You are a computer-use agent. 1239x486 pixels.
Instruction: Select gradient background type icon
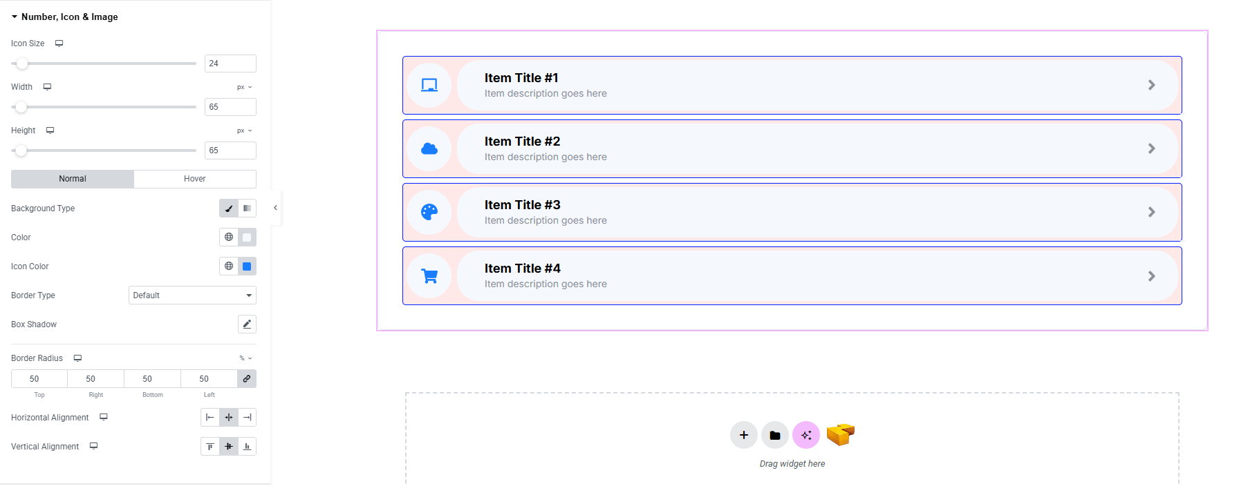tap(247, 208)
